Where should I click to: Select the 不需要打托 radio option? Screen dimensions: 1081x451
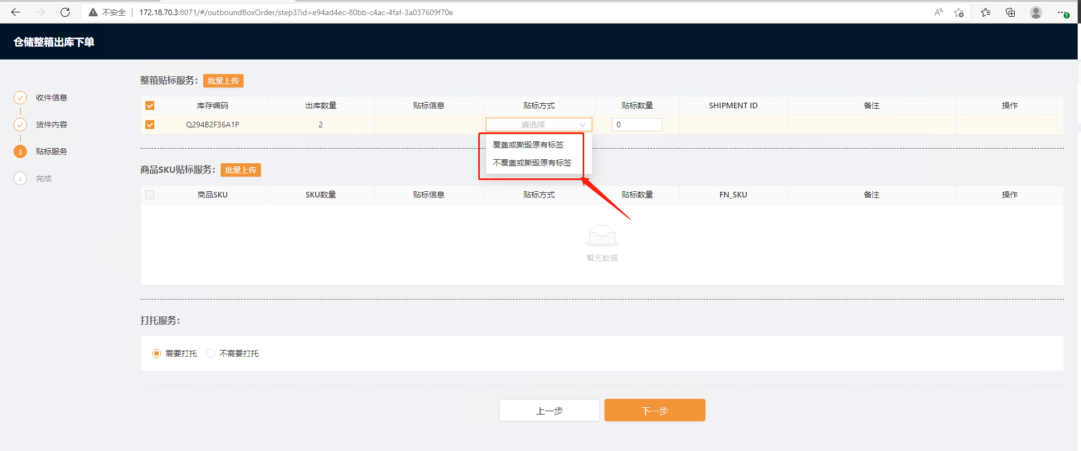tap(210, 353)
